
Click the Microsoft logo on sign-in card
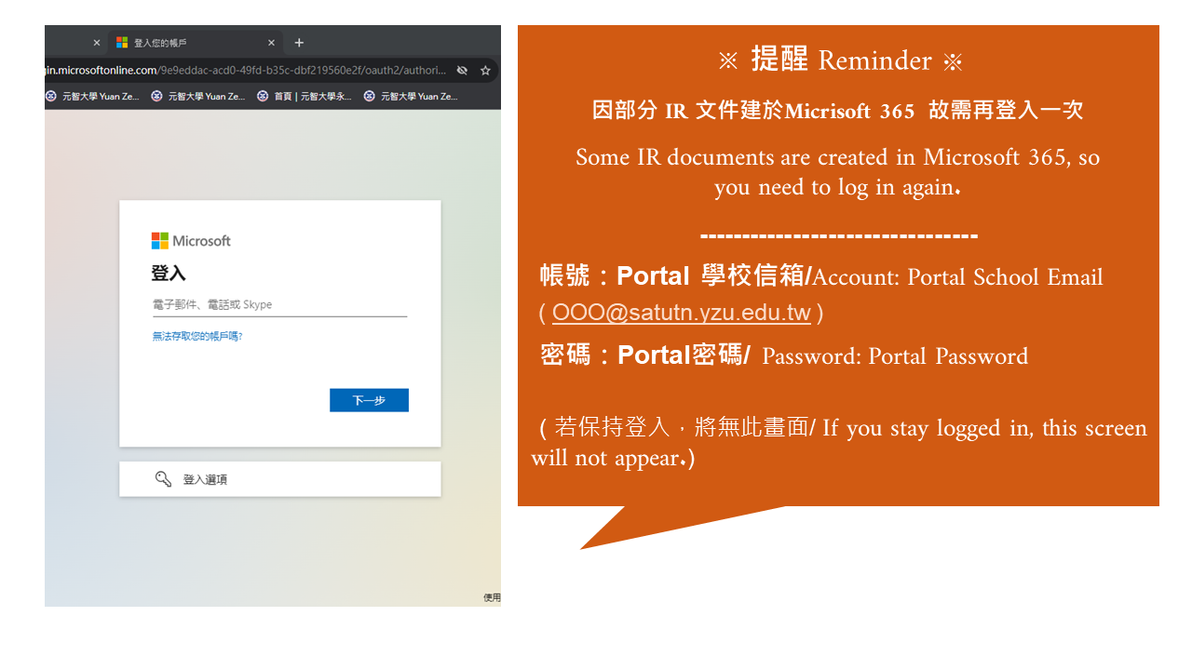pos(191,241)
